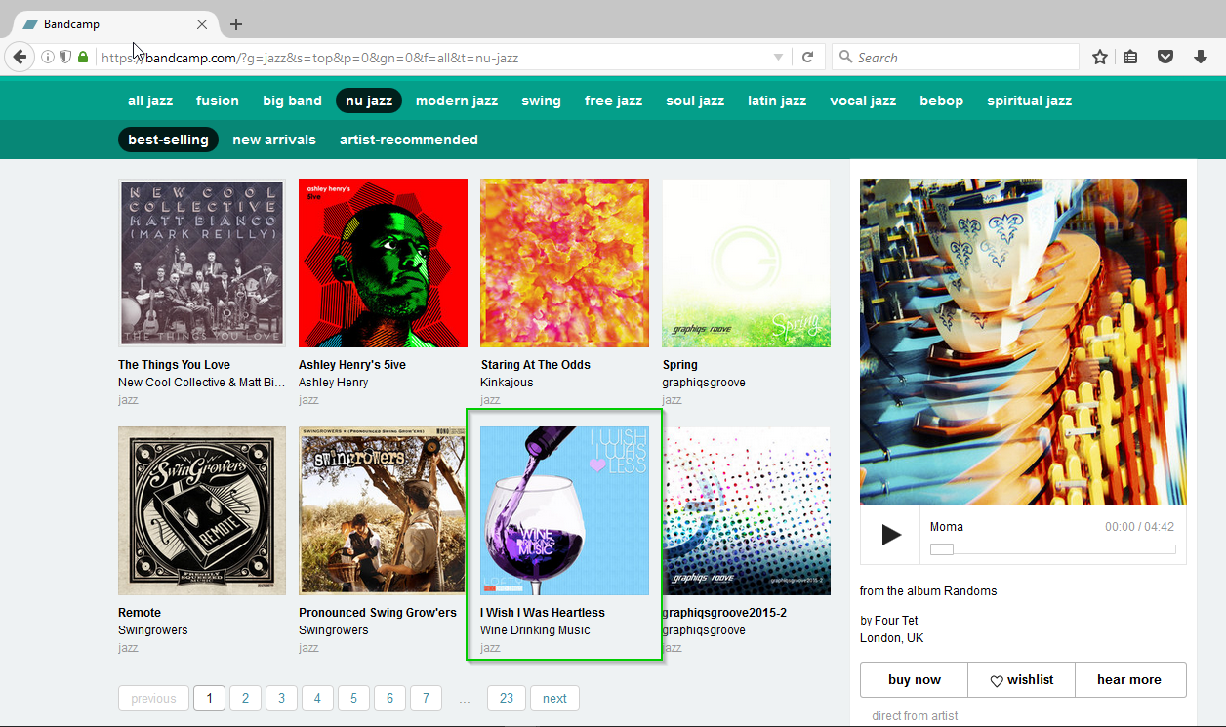Open Ashley Henry's 5ive album cover
Screen dimensions: 1226x727
(383, 263)
